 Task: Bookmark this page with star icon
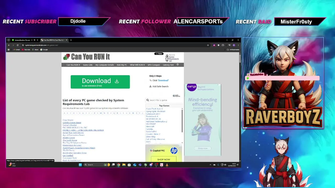pos(208,45)
